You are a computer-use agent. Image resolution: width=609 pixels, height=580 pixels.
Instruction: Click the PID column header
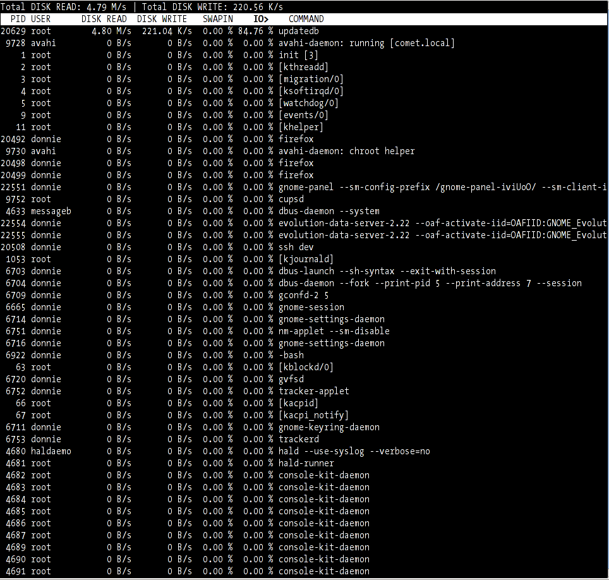pyautogui.click(x=18, y=19)
